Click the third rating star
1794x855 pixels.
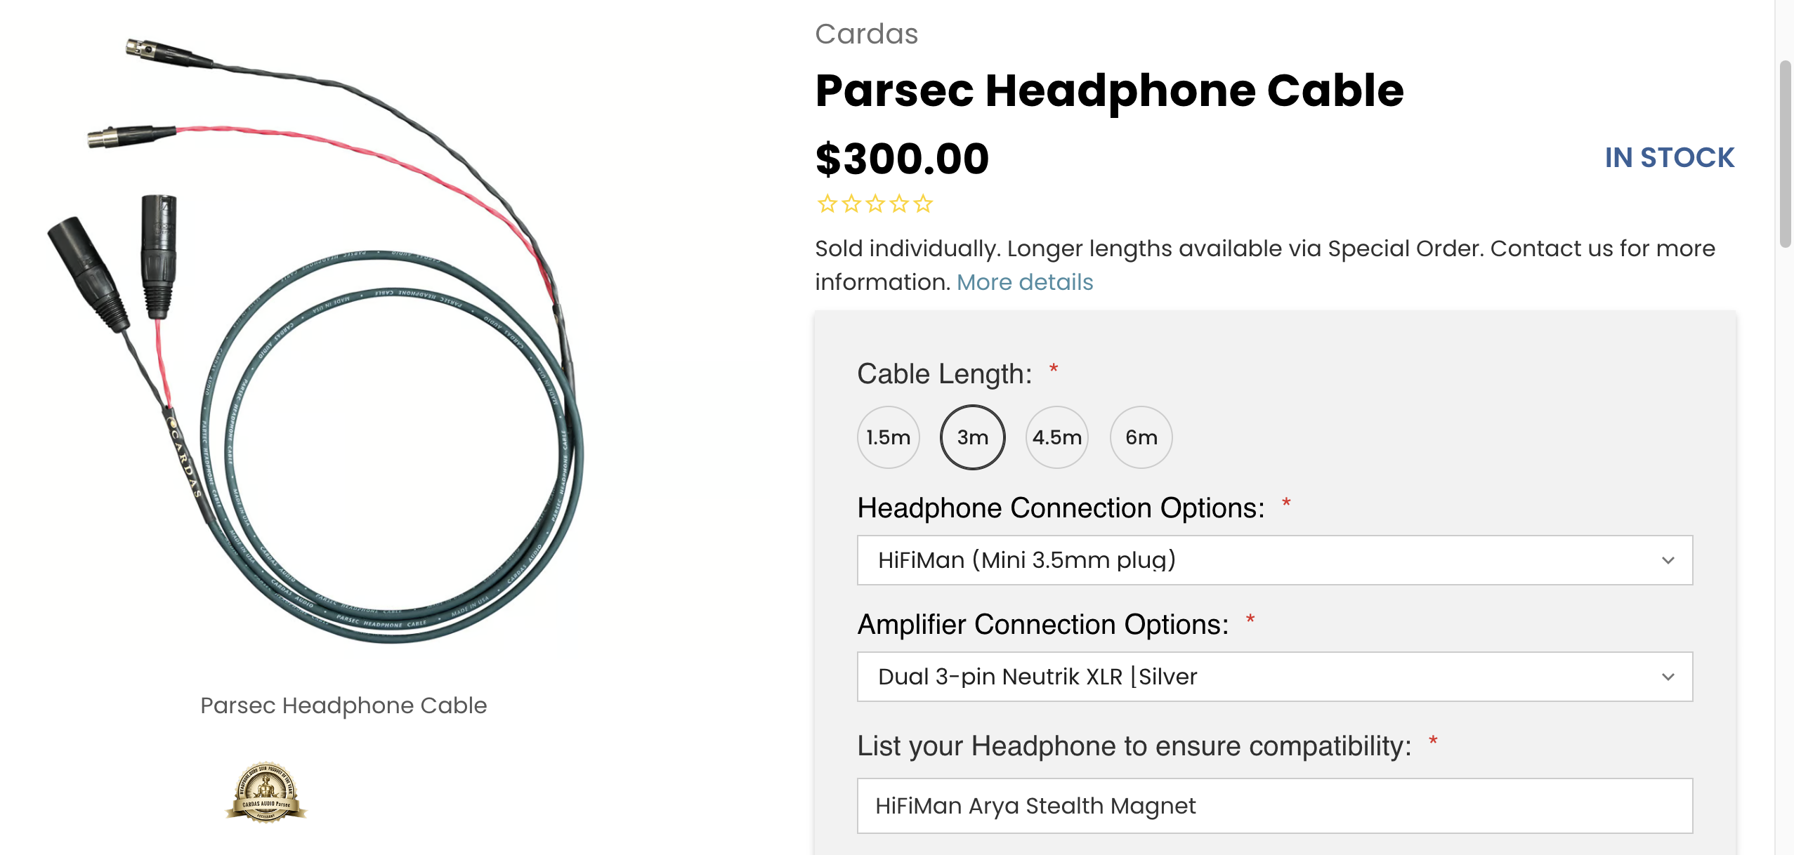click(875, 204)
